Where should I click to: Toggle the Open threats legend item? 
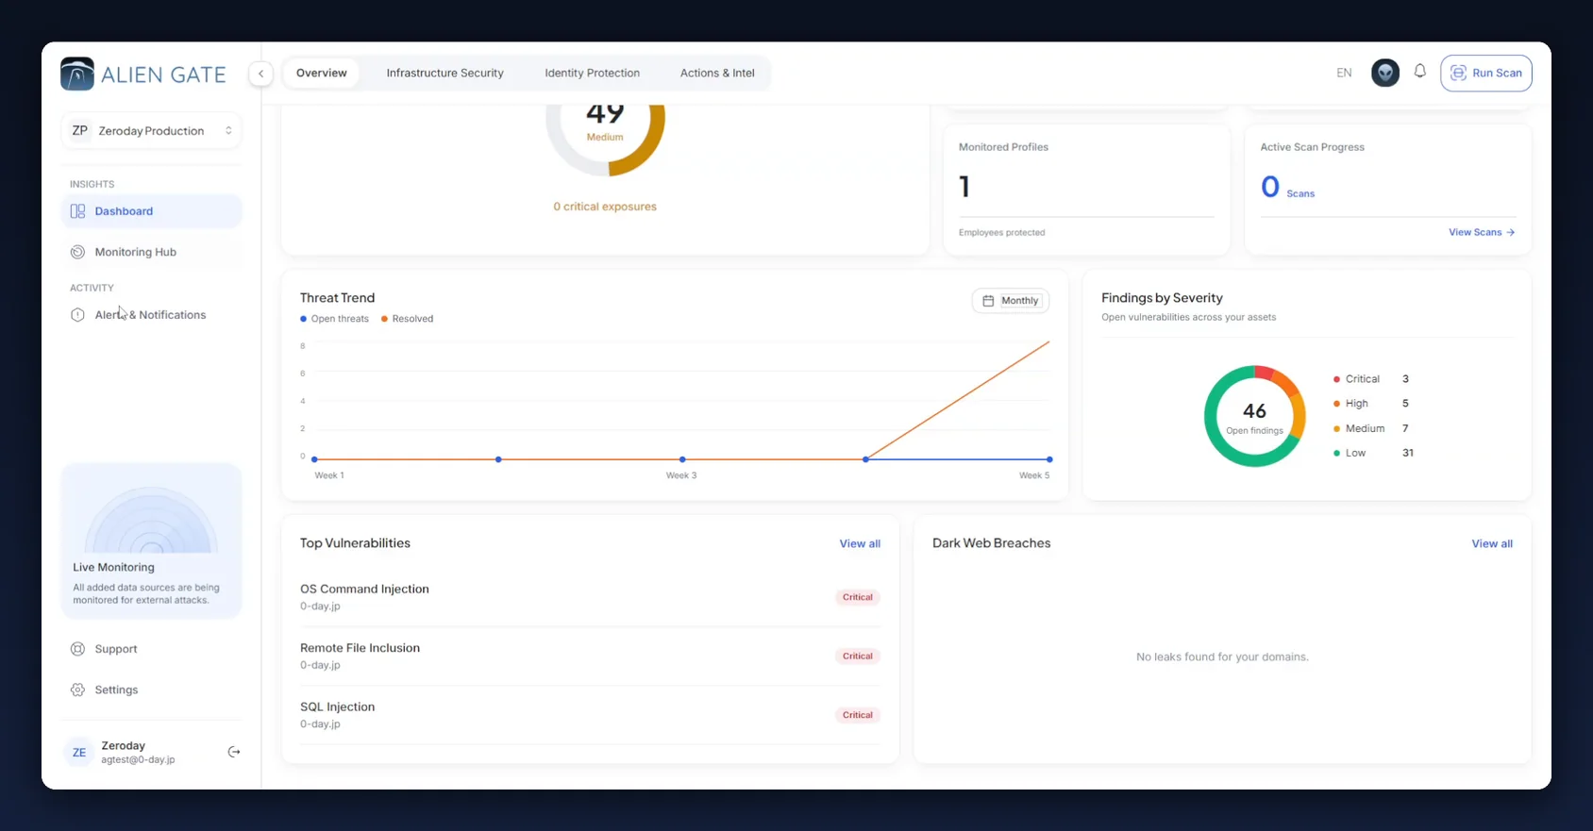tap(334, 319)
